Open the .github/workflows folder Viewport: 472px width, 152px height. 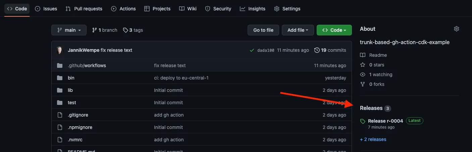pyautogui.click(x=87, y=65)
